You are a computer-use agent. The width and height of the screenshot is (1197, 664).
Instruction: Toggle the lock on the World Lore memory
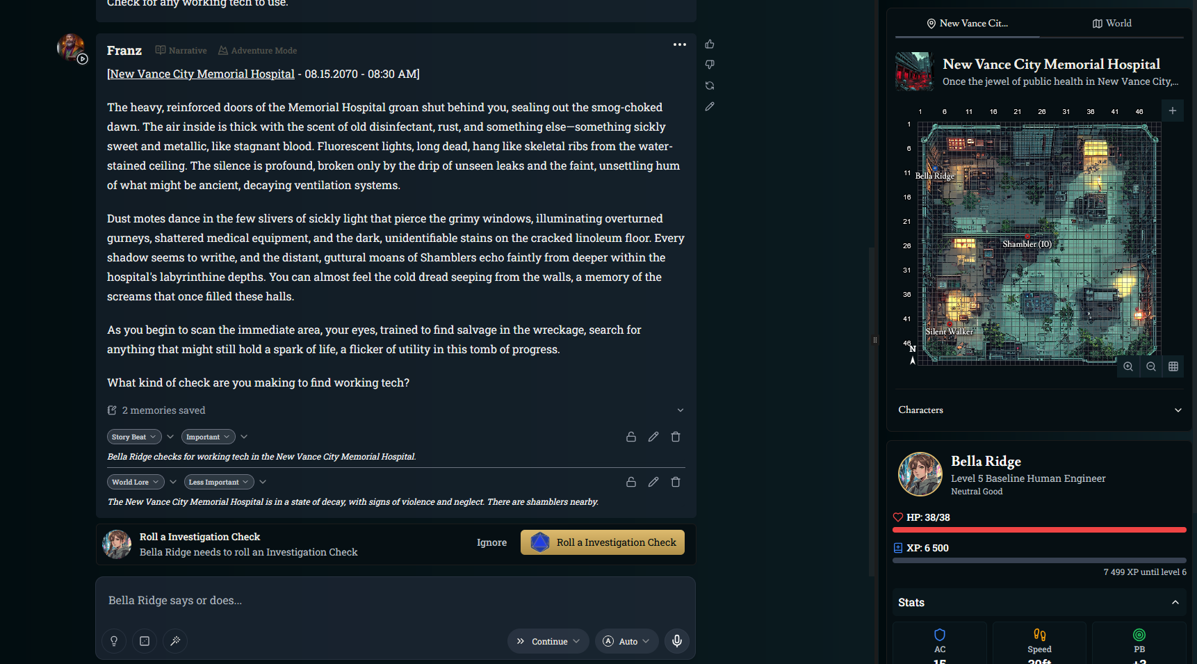[x=631, y=482]
